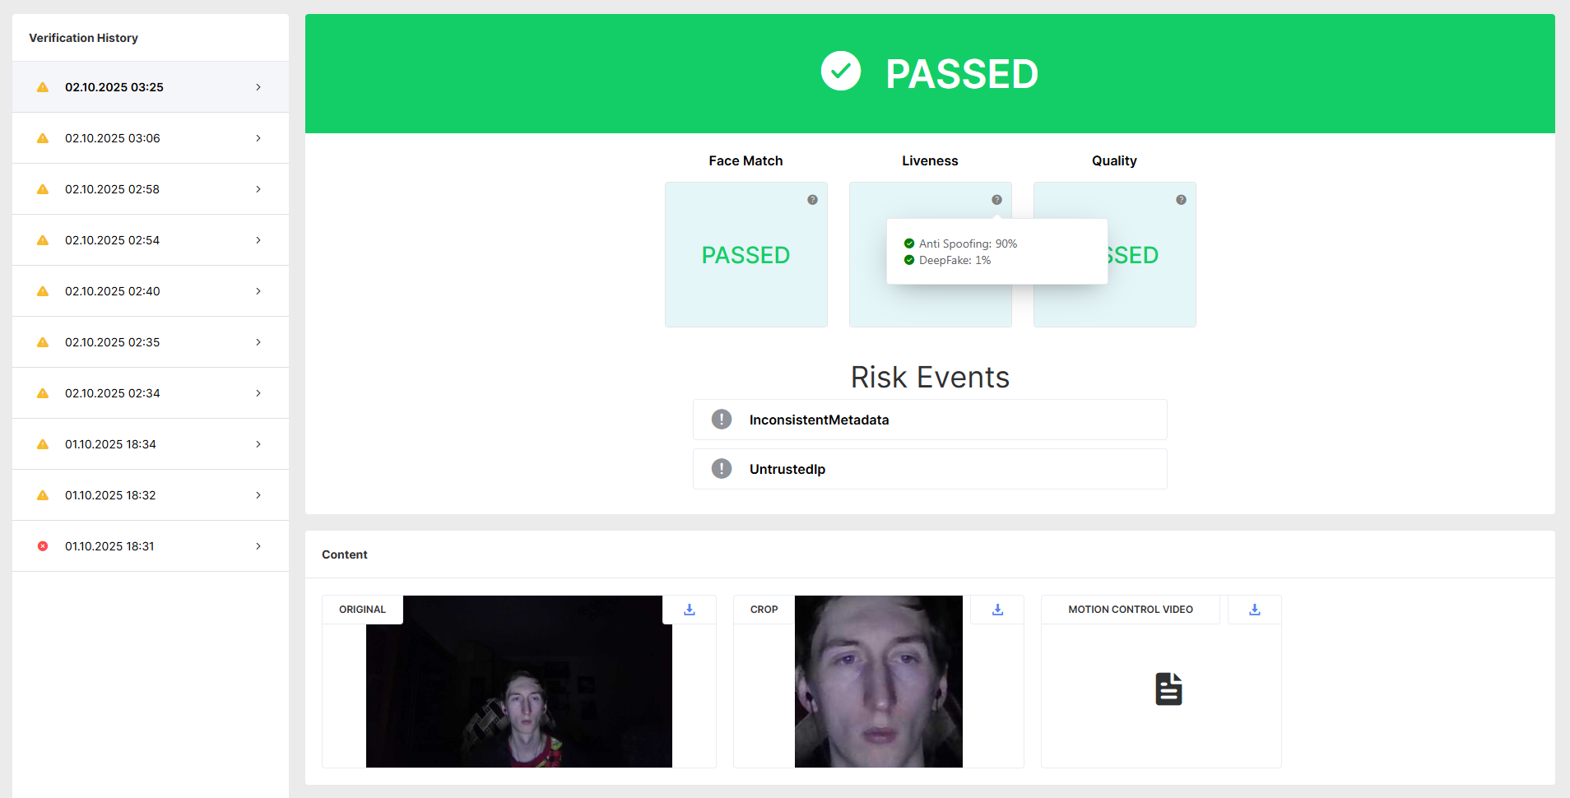Click the Face Match PASSED card text
The image size is (1570, 798).
(746, 255)
